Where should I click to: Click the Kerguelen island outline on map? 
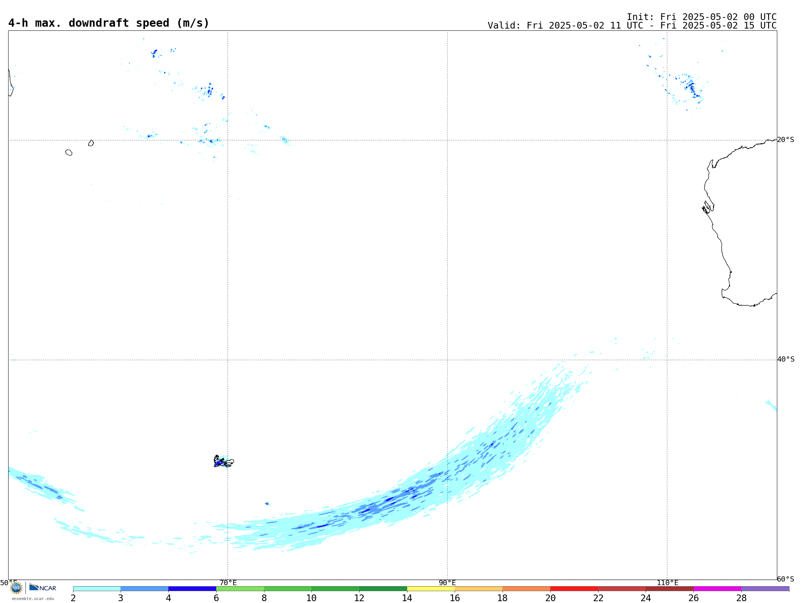tap(224, 461)
